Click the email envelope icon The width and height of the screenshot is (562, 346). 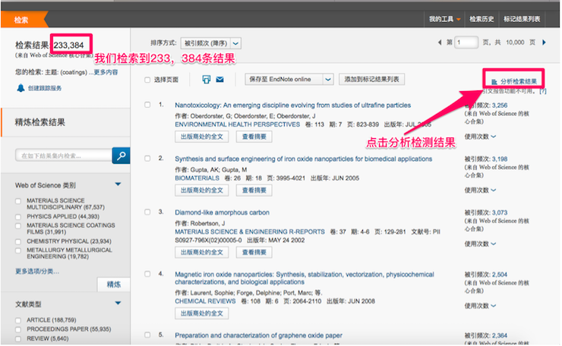220,80
